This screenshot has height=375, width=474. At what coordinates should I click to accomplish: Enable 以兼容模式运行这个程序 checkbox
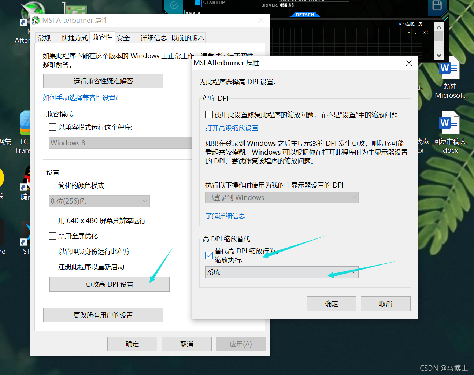pyautogui.click(x=53, y=127)
